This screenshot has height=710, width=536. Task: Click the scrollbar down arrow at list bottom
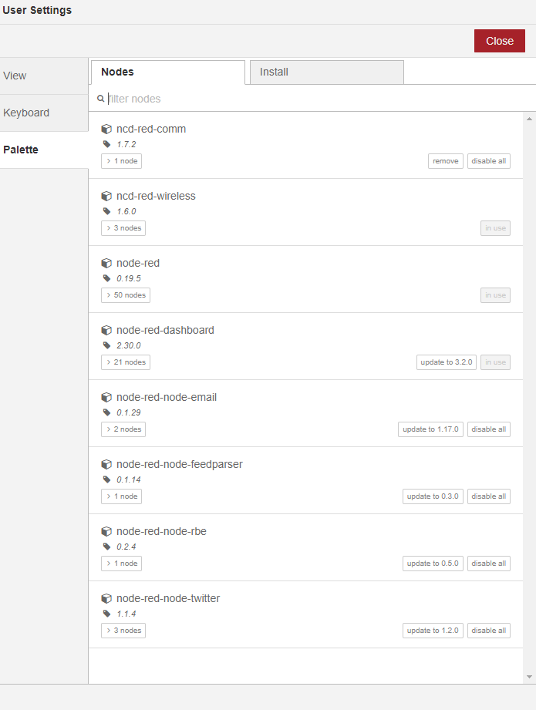point(529,677)
